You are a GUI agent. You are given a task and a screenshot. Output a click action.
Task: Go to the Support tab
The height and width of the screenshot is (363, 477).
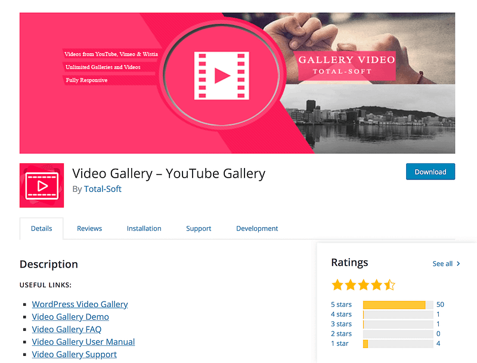199,228
